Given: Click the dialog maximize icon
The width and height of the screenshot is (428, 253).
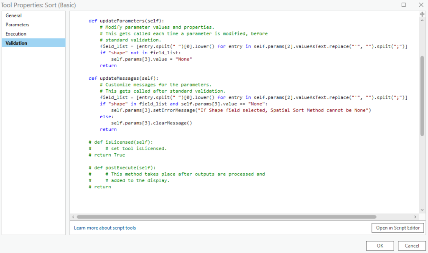Looking at the screenshot, I should (x=403, y=5).
